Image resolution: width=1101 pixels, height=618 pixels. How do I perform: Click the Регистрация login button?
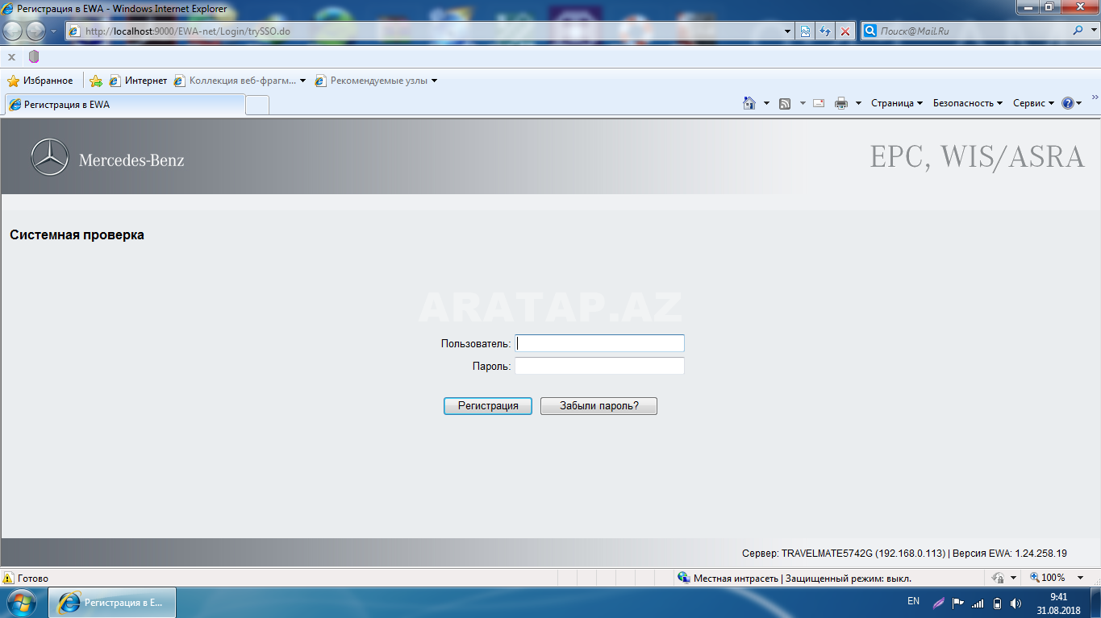point(488,406)
